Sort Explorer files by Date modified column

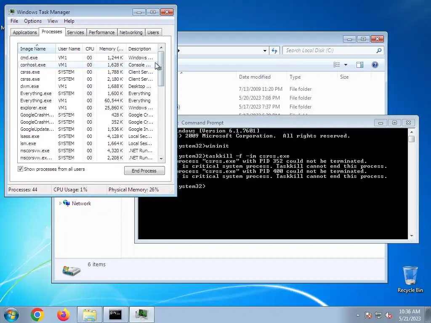tap(261, 77)
